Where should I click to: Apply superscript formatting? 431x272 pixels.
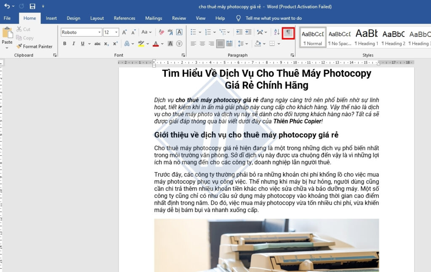tap(115, 44)
